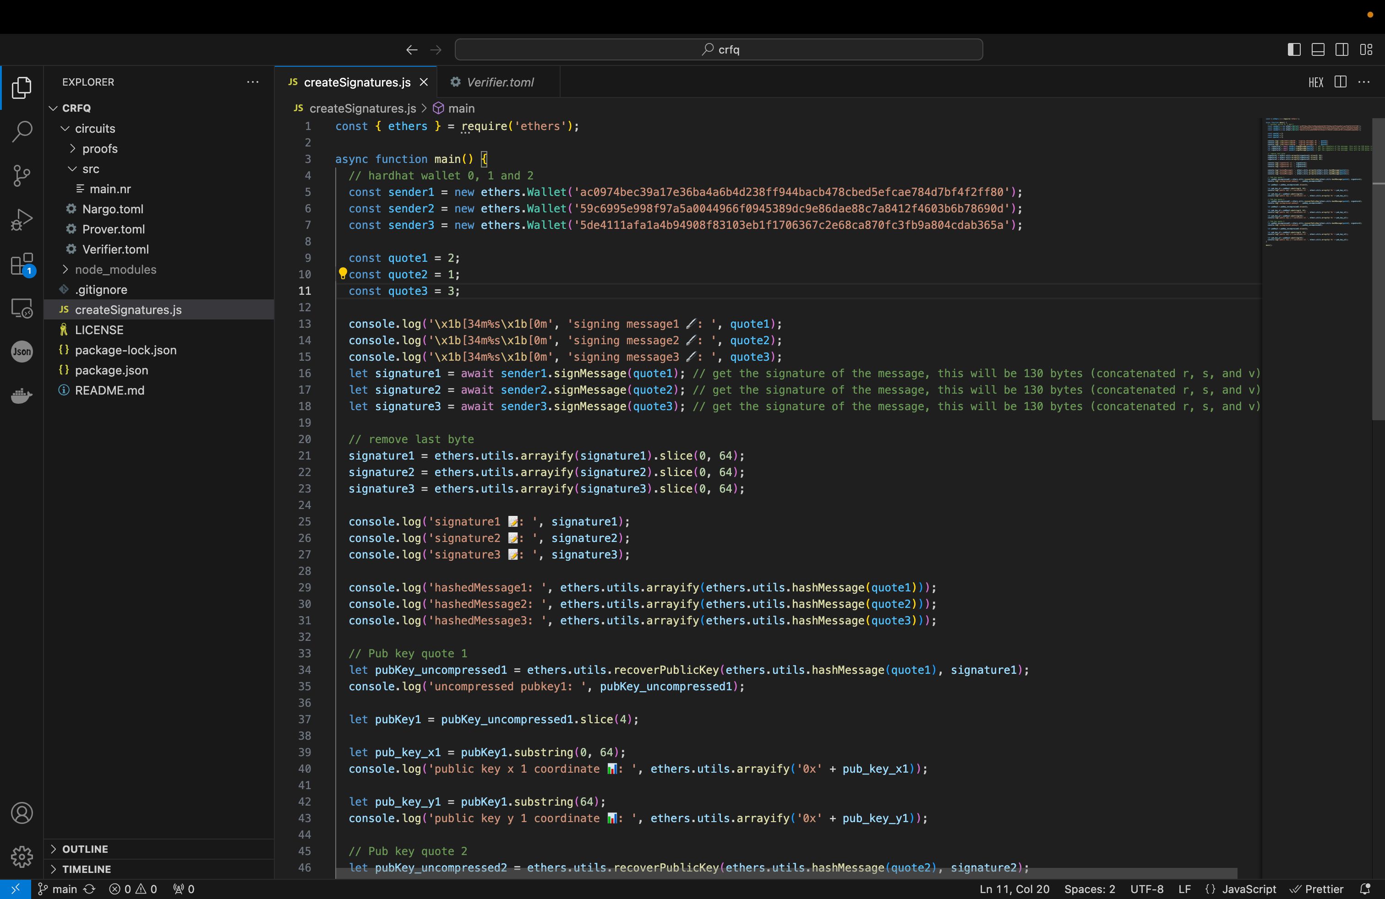Open editor More Actions ellipsis
The image size is (1385, 899).
(1364, 82)
